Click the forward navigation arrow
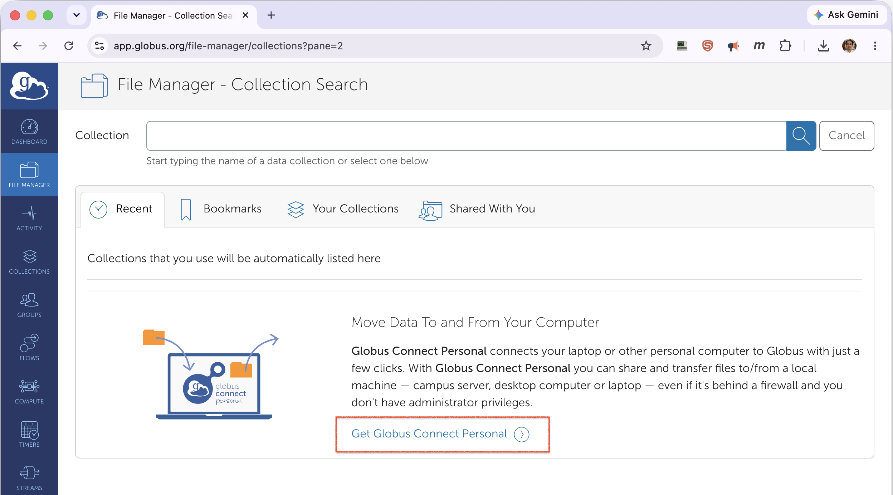The height and width of the screenshot is (495, 893). 43,46
